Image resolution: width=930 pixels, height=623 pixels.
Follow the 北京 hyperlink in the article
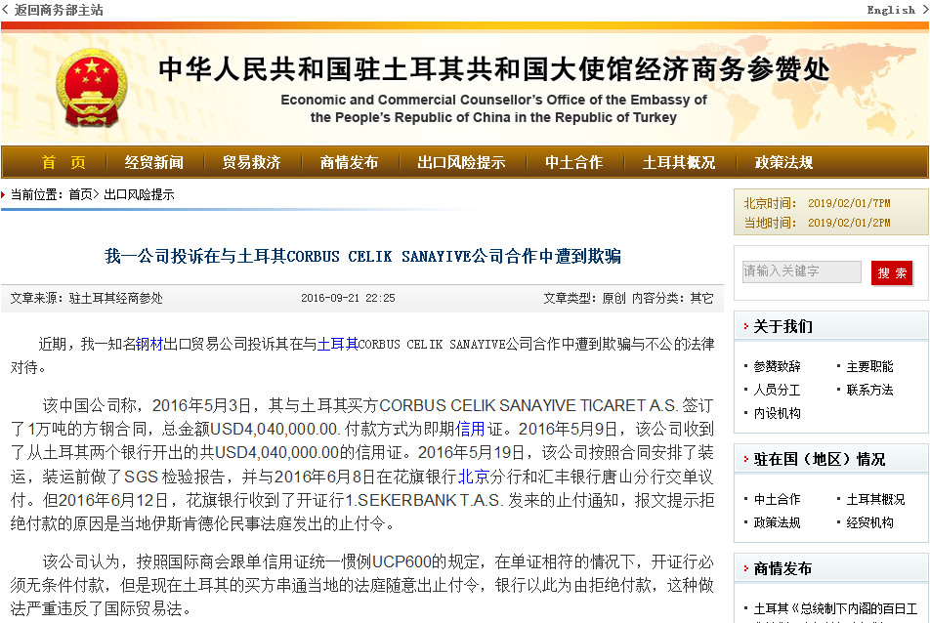pyautogui.click(x=473, y=476)
